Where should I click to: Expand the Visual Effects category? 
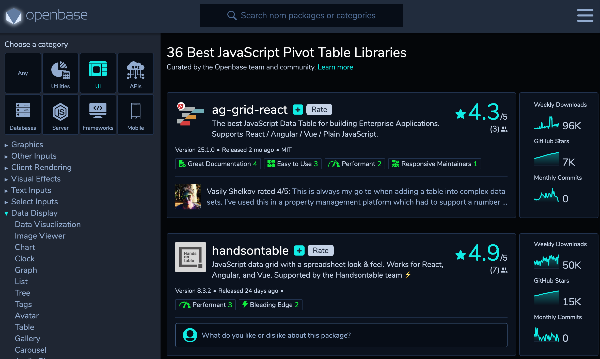click(x=36, y=179)
